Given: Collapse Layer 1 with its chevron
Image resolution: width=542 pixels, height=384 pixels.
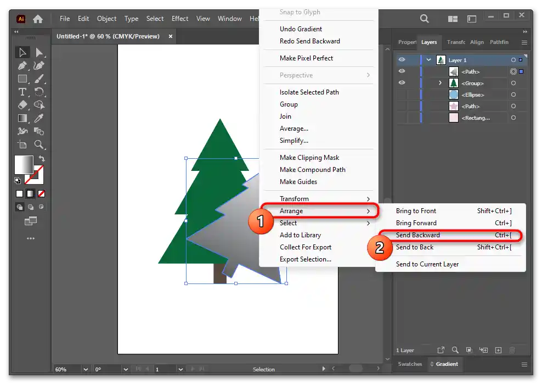Looking at the screenshot, I should click(x=428, y=60).
